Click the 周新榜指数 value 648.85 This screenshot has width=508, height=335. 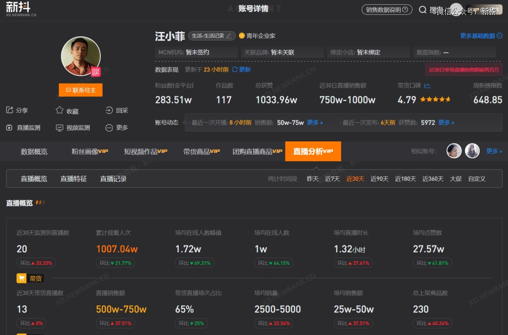click(x=488, y=100)
